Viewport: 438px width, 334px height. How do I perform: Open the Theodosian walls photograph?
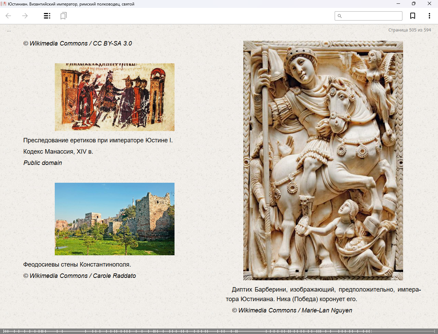[115, 219]
